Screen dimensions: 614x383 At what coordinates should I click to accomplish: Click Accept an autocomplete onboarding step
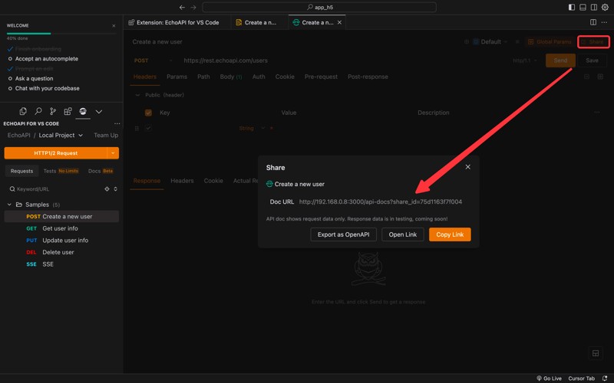46,59
